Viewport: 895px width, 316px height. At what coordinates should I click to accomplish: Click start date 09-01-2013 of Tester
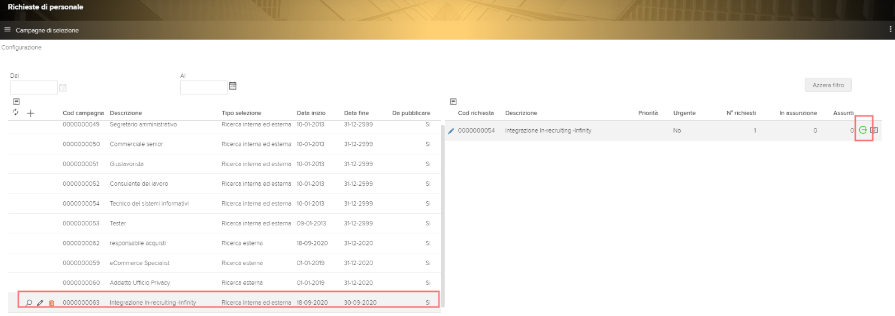[312, 223]
